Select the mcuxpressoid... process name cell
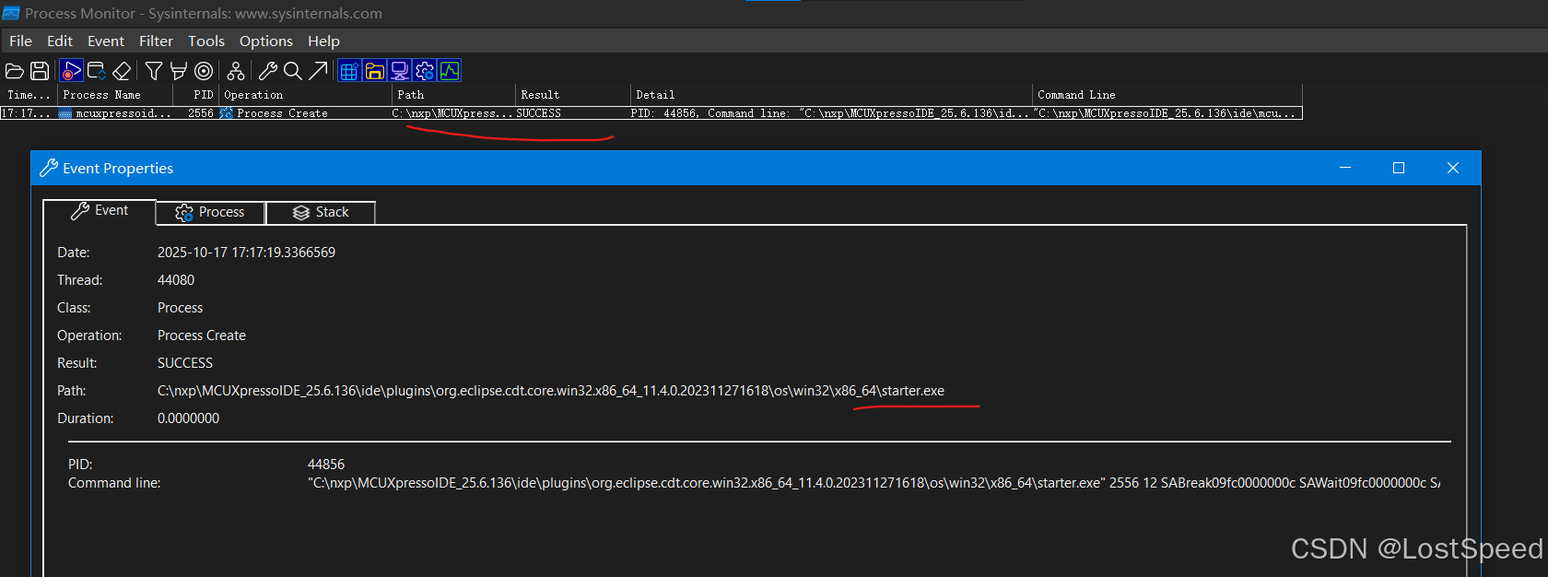This screenshot has height=577, width=1548. pyautogui.click(x=115, y=113)
